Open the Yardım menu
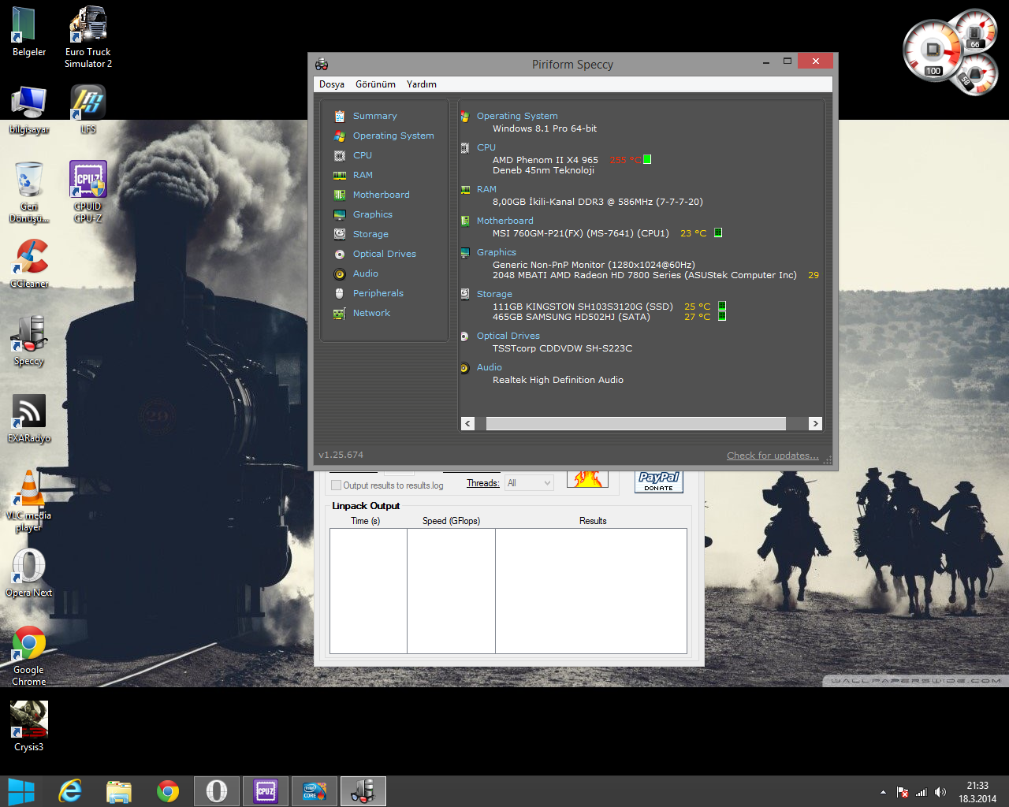This screenshot has height=807, width=1009. 422,84
